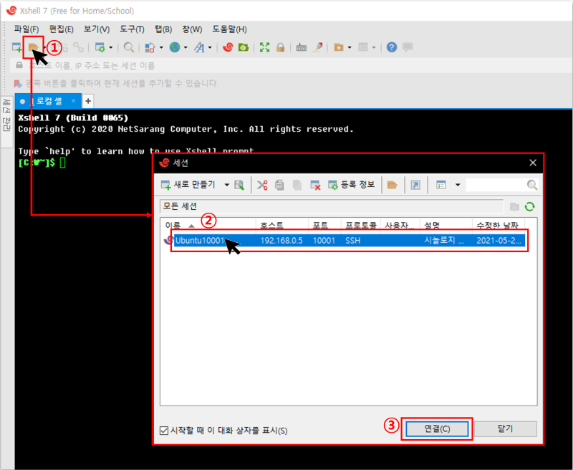Sort sessions by 호스트 column header
Viewport: 573px width, 470px height.
[x=282, y=225]
